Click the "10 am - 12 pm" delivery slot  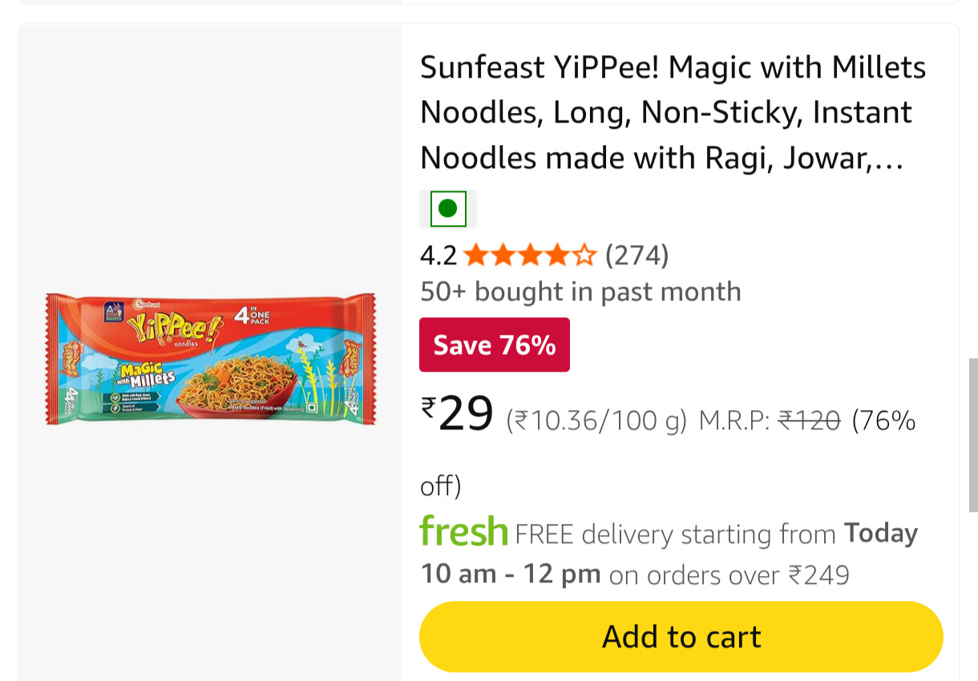[511, 574]
